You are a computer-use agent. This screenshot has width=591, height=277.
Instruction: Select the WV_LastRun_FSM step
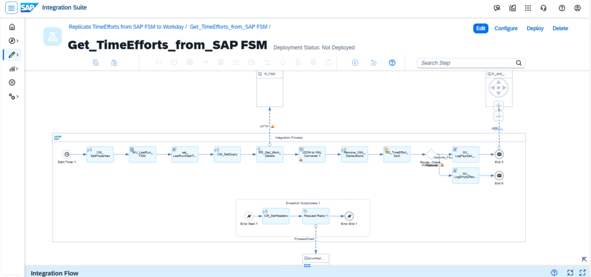[143, 154]
